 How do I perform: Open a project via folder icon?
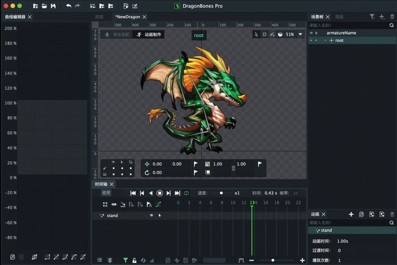pyautogui.click(x=44, y=6)
